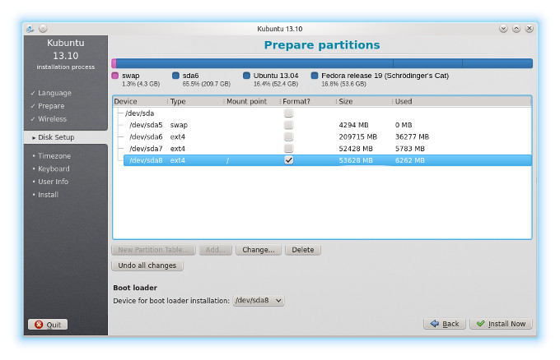Select the /dev/sda7 partition row
560x360 pixels.
[328, 149]
